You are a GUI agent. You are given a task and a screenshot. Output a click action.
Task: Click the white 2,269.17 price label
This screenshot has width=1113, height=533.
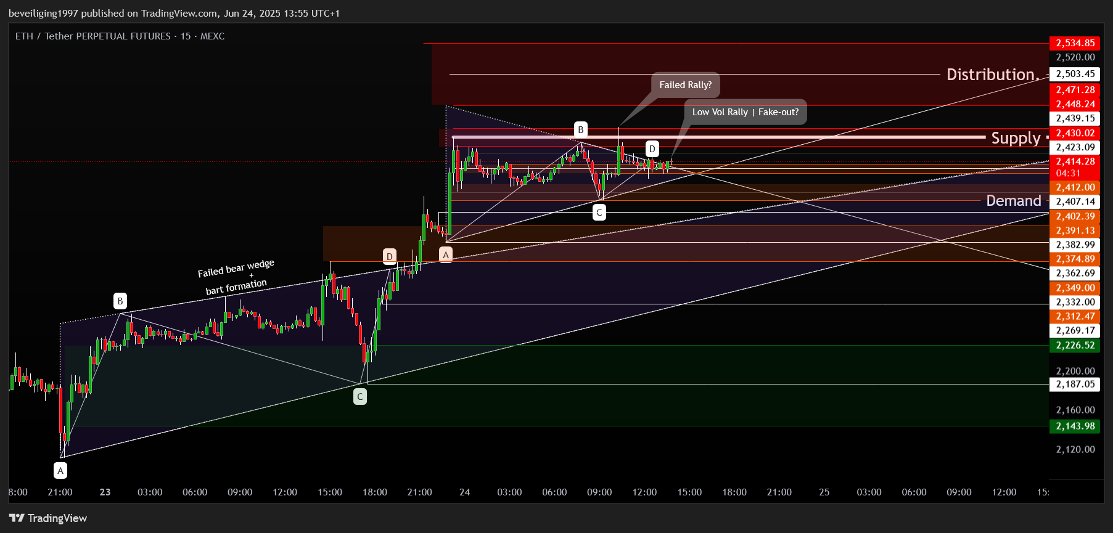[x=1075, y=330]
